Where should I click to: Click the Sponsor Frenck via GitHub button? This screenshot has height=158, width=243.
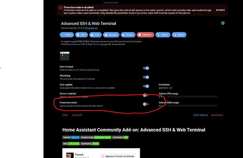click(118, 156)
